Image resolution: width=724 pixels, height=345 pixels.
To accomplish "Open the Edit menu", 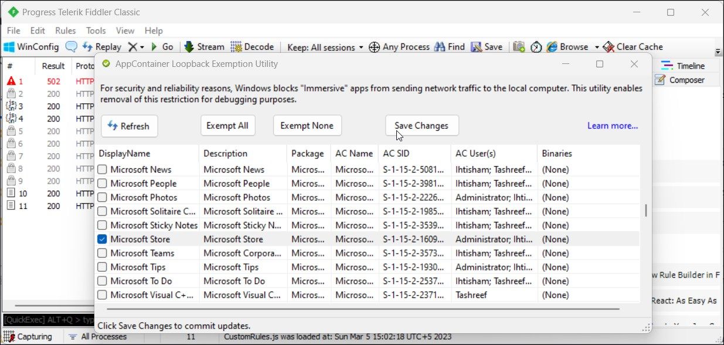I will [38, 31].
